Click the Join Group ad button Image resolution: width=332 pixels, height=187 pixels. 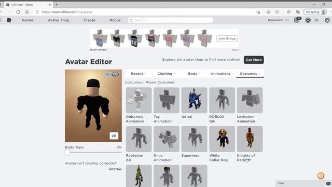(227, 38)
